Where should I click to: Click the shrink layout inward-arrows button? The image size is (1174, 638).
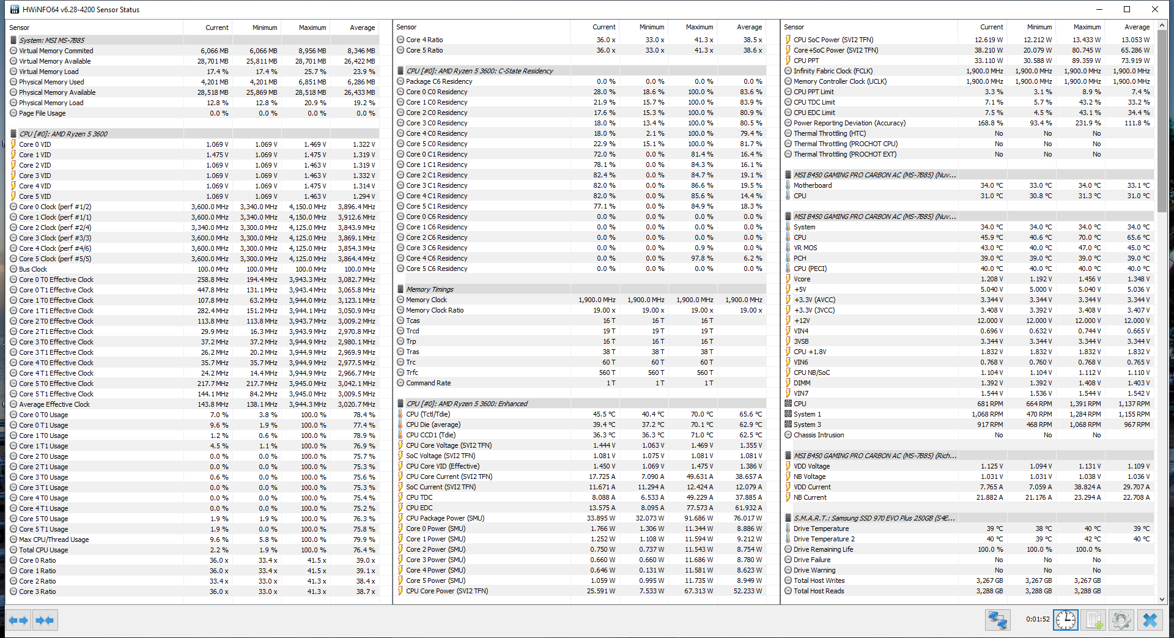(x=45, y=620)
